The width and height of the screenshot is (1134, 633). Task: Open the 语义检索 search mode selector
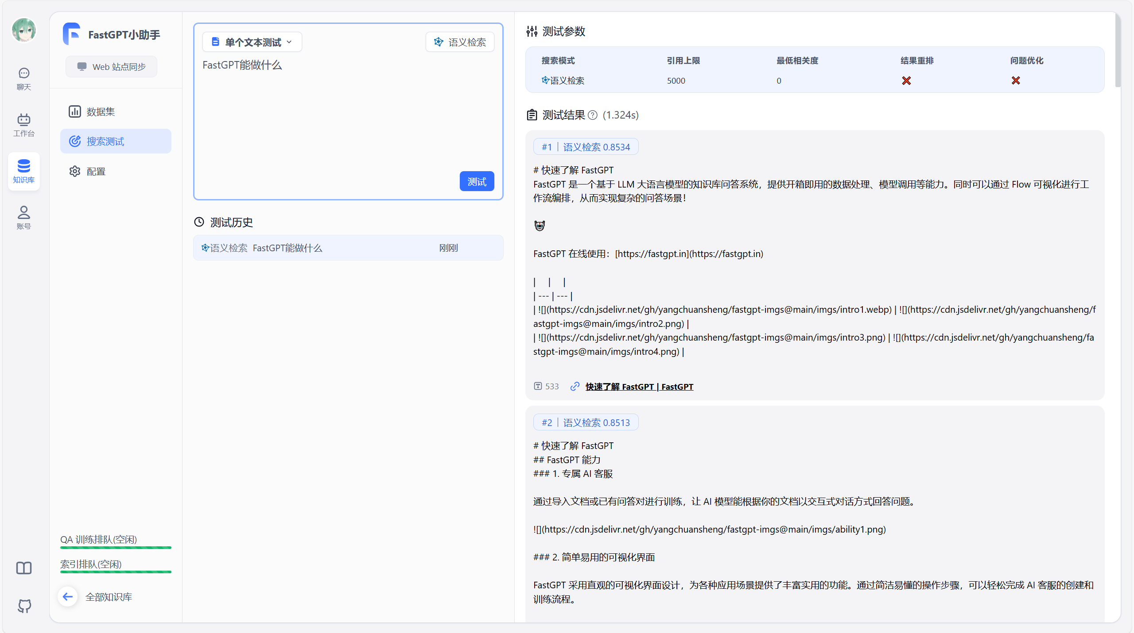(460, 42)
